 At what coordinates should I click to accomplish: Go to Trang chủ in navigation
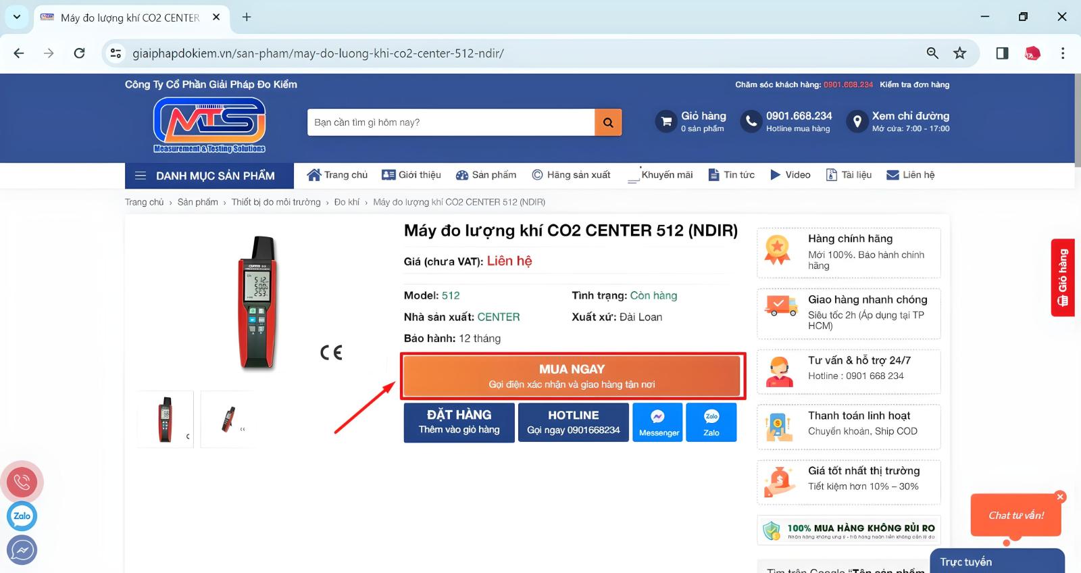337,175
